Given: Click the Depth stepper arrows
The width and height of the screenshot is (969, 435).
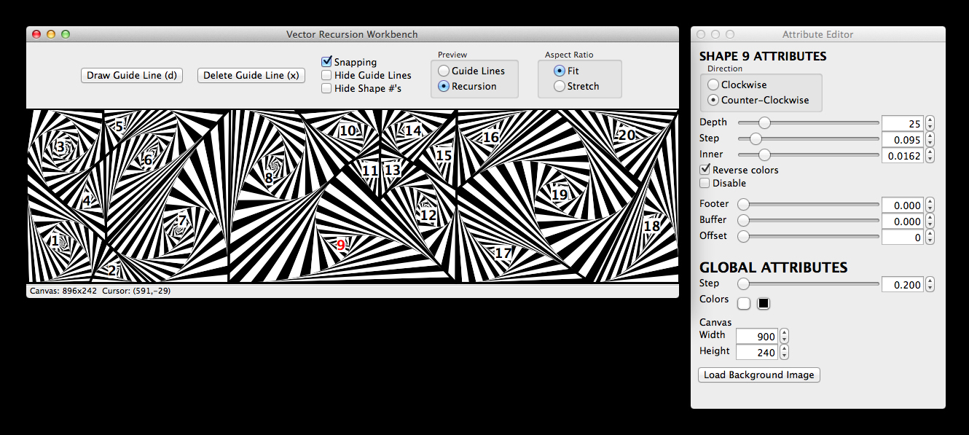Looking at the screenshot, I should (930, 123).
